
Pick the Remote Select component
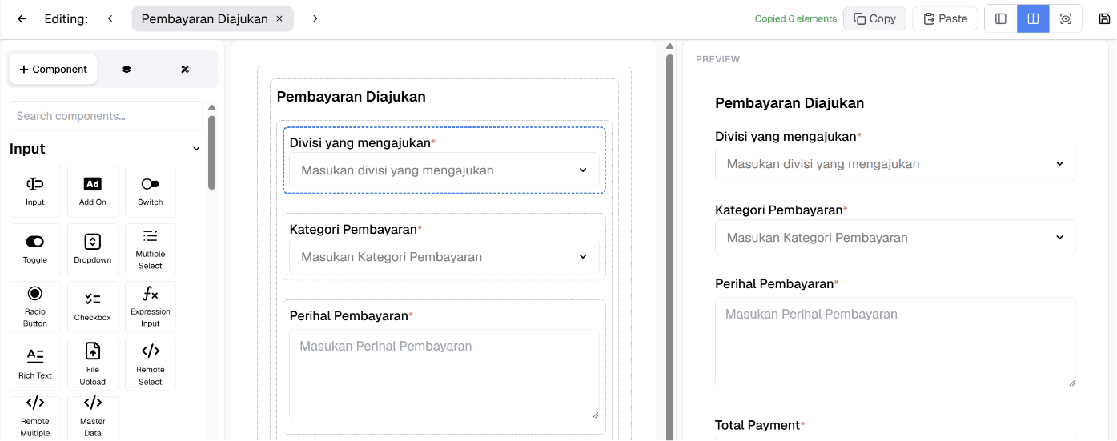[151, 364]
